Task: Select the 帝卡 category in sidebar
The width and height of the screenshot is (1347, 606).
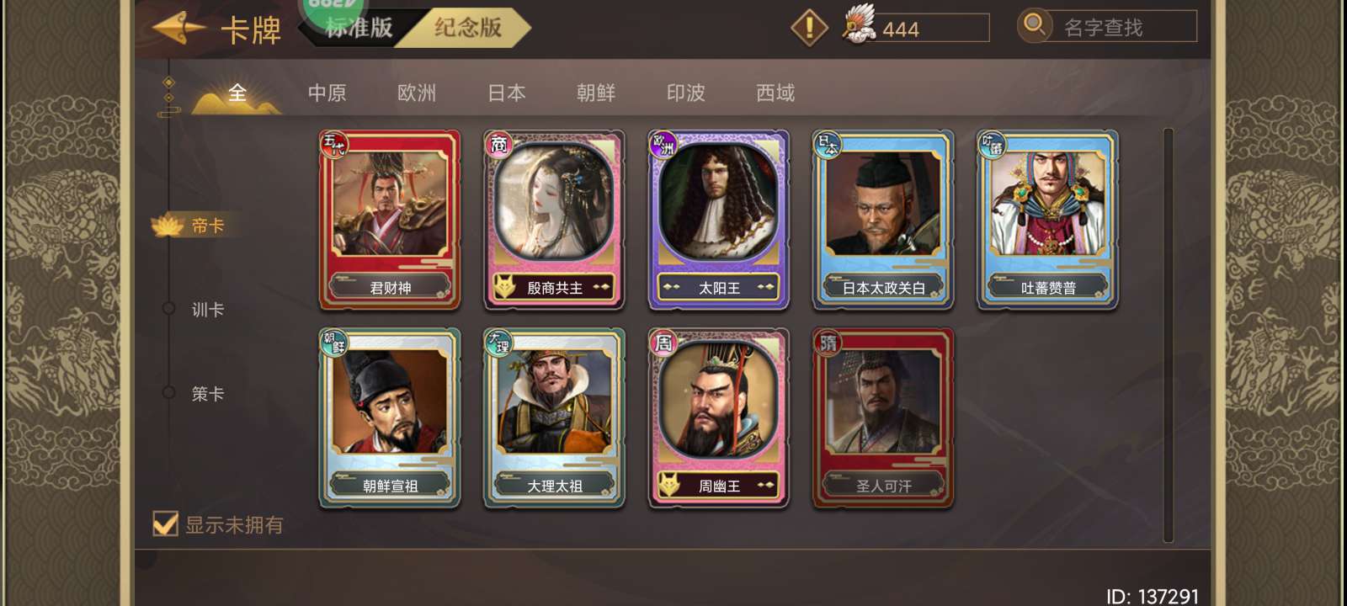Action: click(207, 226)
